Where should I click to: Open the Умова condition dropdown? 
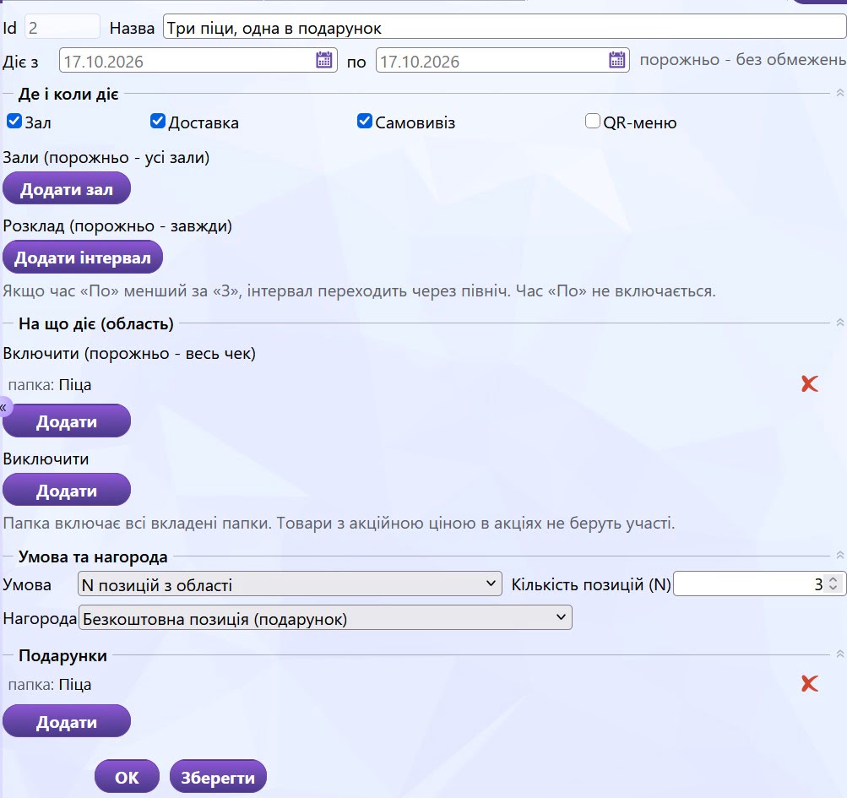(290, 584)
